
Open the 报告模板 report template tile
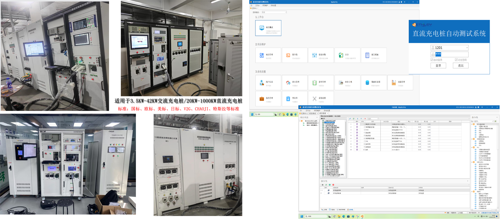click(374, 55)
